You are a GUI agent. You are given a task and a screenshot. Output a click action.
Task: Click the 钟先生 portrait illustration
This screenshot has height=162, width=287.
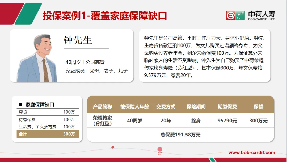coord(37,58)
